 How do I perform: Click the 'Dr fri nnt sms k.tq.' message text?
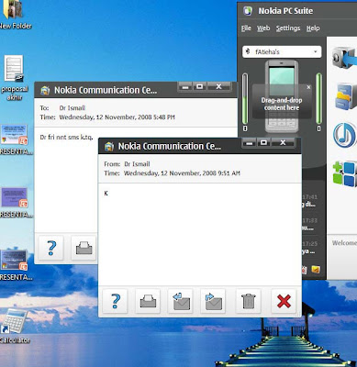pos(66,137)
